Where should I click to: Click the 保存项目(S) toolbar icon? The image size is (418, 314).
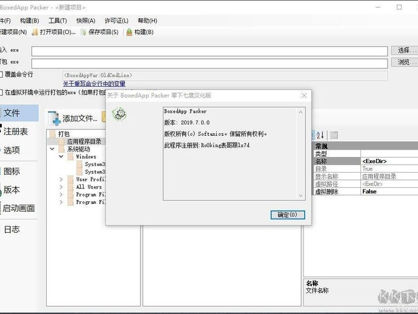point(84,32)
